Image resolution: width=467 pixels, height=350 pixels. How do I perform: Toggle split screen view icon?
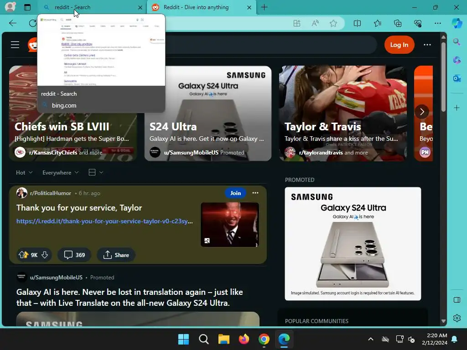[x=357, y=23]
